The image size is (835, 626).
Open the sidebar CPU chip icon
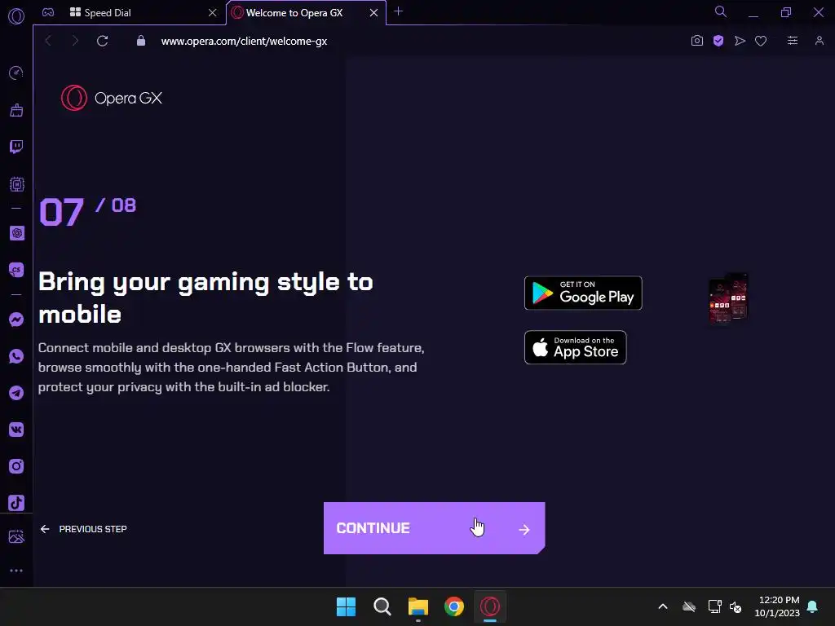16,184
